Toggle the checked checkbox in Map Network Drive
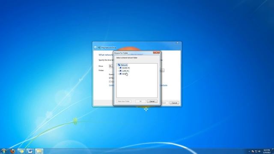Image resolution: width=274 pixels, height=154 pixels. coord(110,78)
